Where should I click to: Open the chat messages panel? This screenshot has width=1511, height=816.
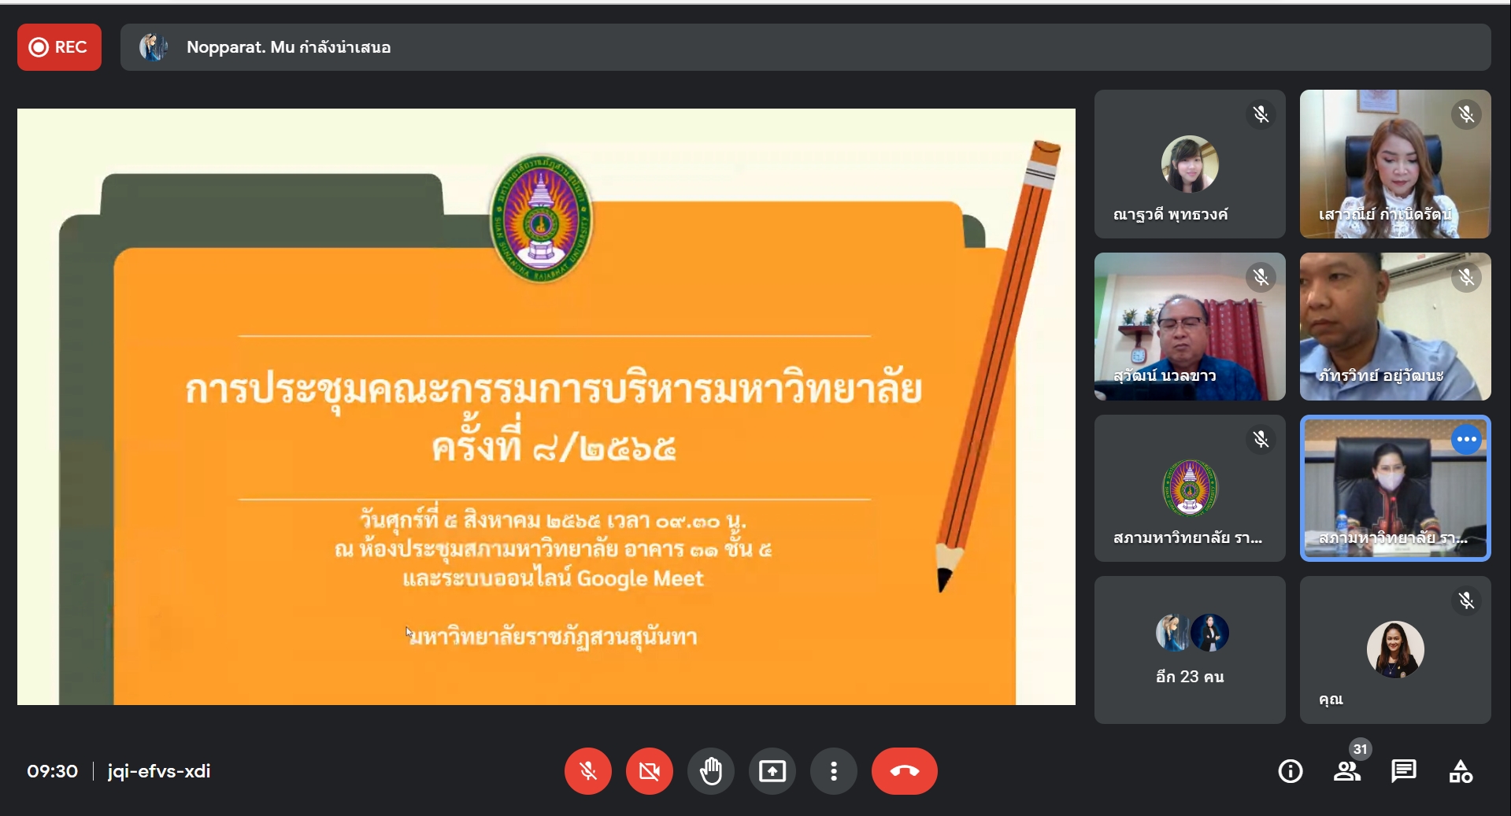click(x=1403, y=771)
